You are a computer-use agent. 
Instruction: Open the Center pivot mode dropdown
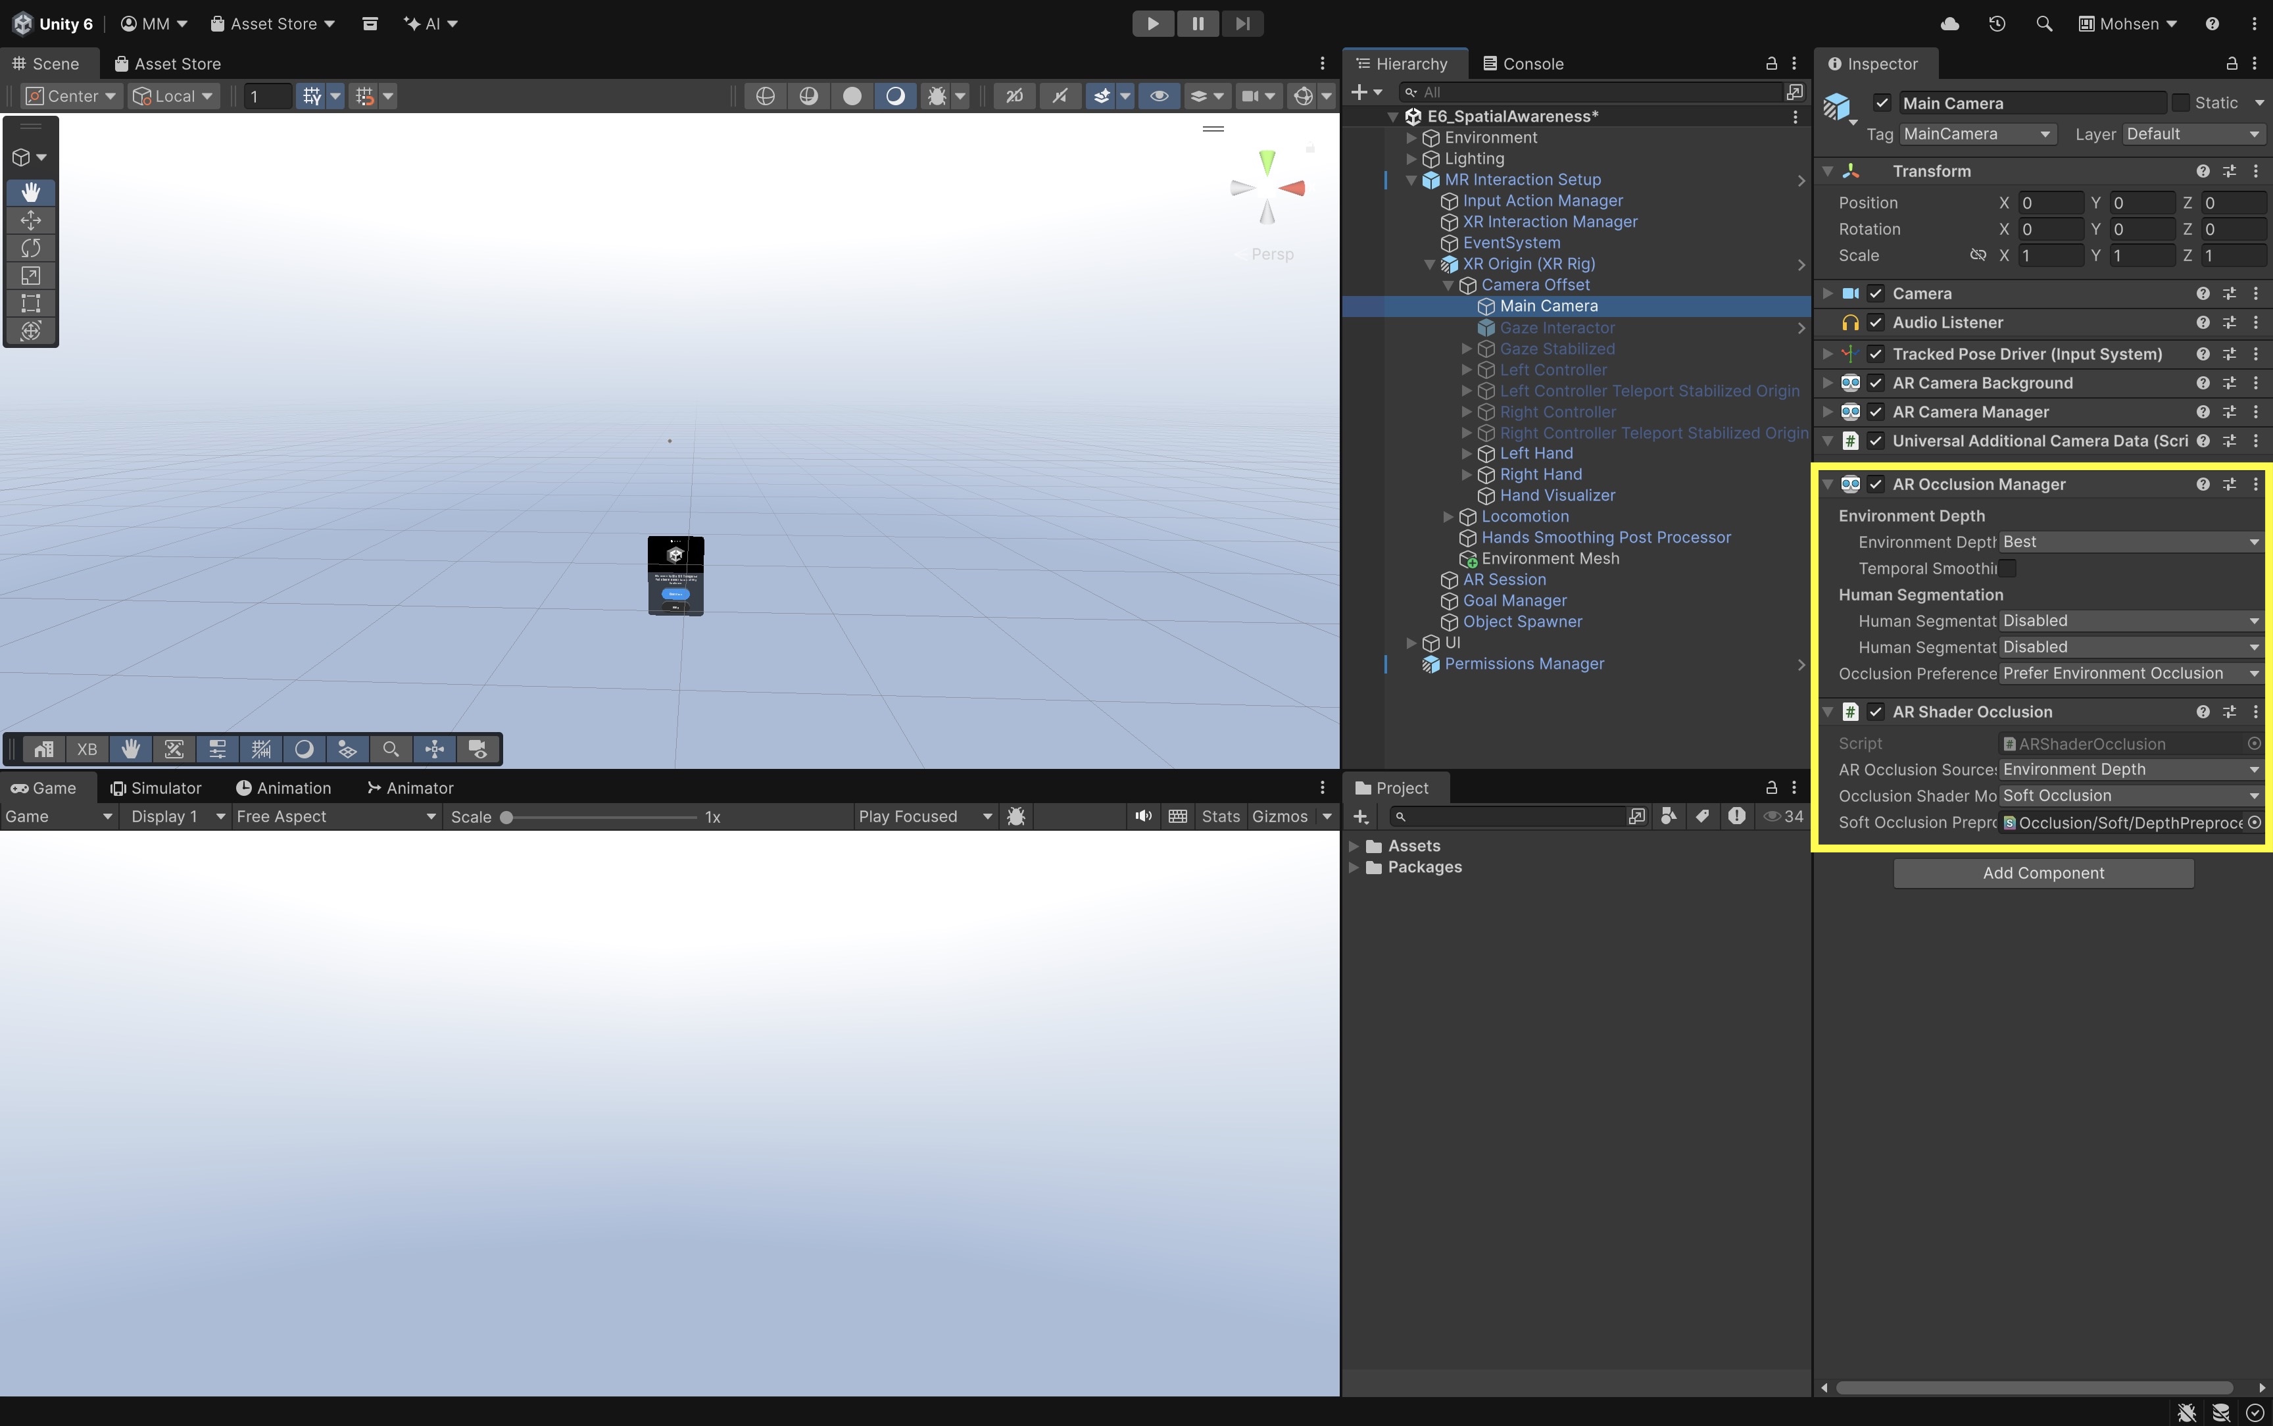tap(71, 95)
